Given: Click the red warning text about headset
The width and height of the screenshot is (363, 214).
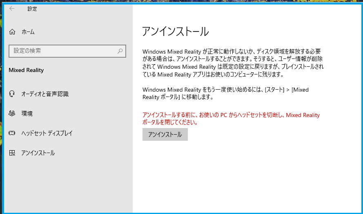Looking at the screenshot, I should click(231, 119).
